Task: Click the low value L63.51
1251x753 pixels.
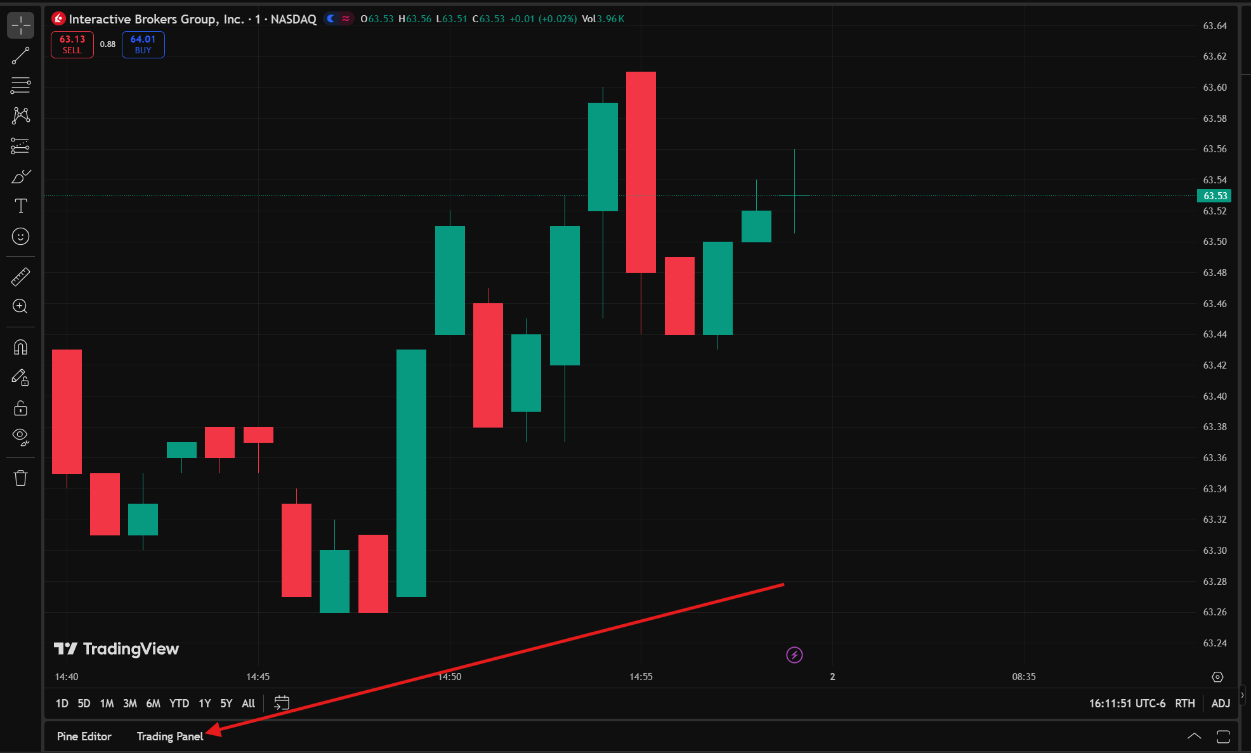Action: pyautogui.click(x=452, y=19)
